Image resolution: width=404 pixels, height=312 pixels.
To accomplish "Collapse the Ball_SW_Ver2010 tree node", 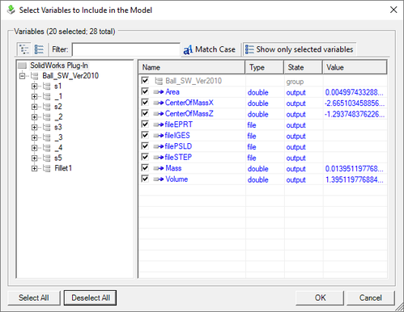I will (23, 76).
